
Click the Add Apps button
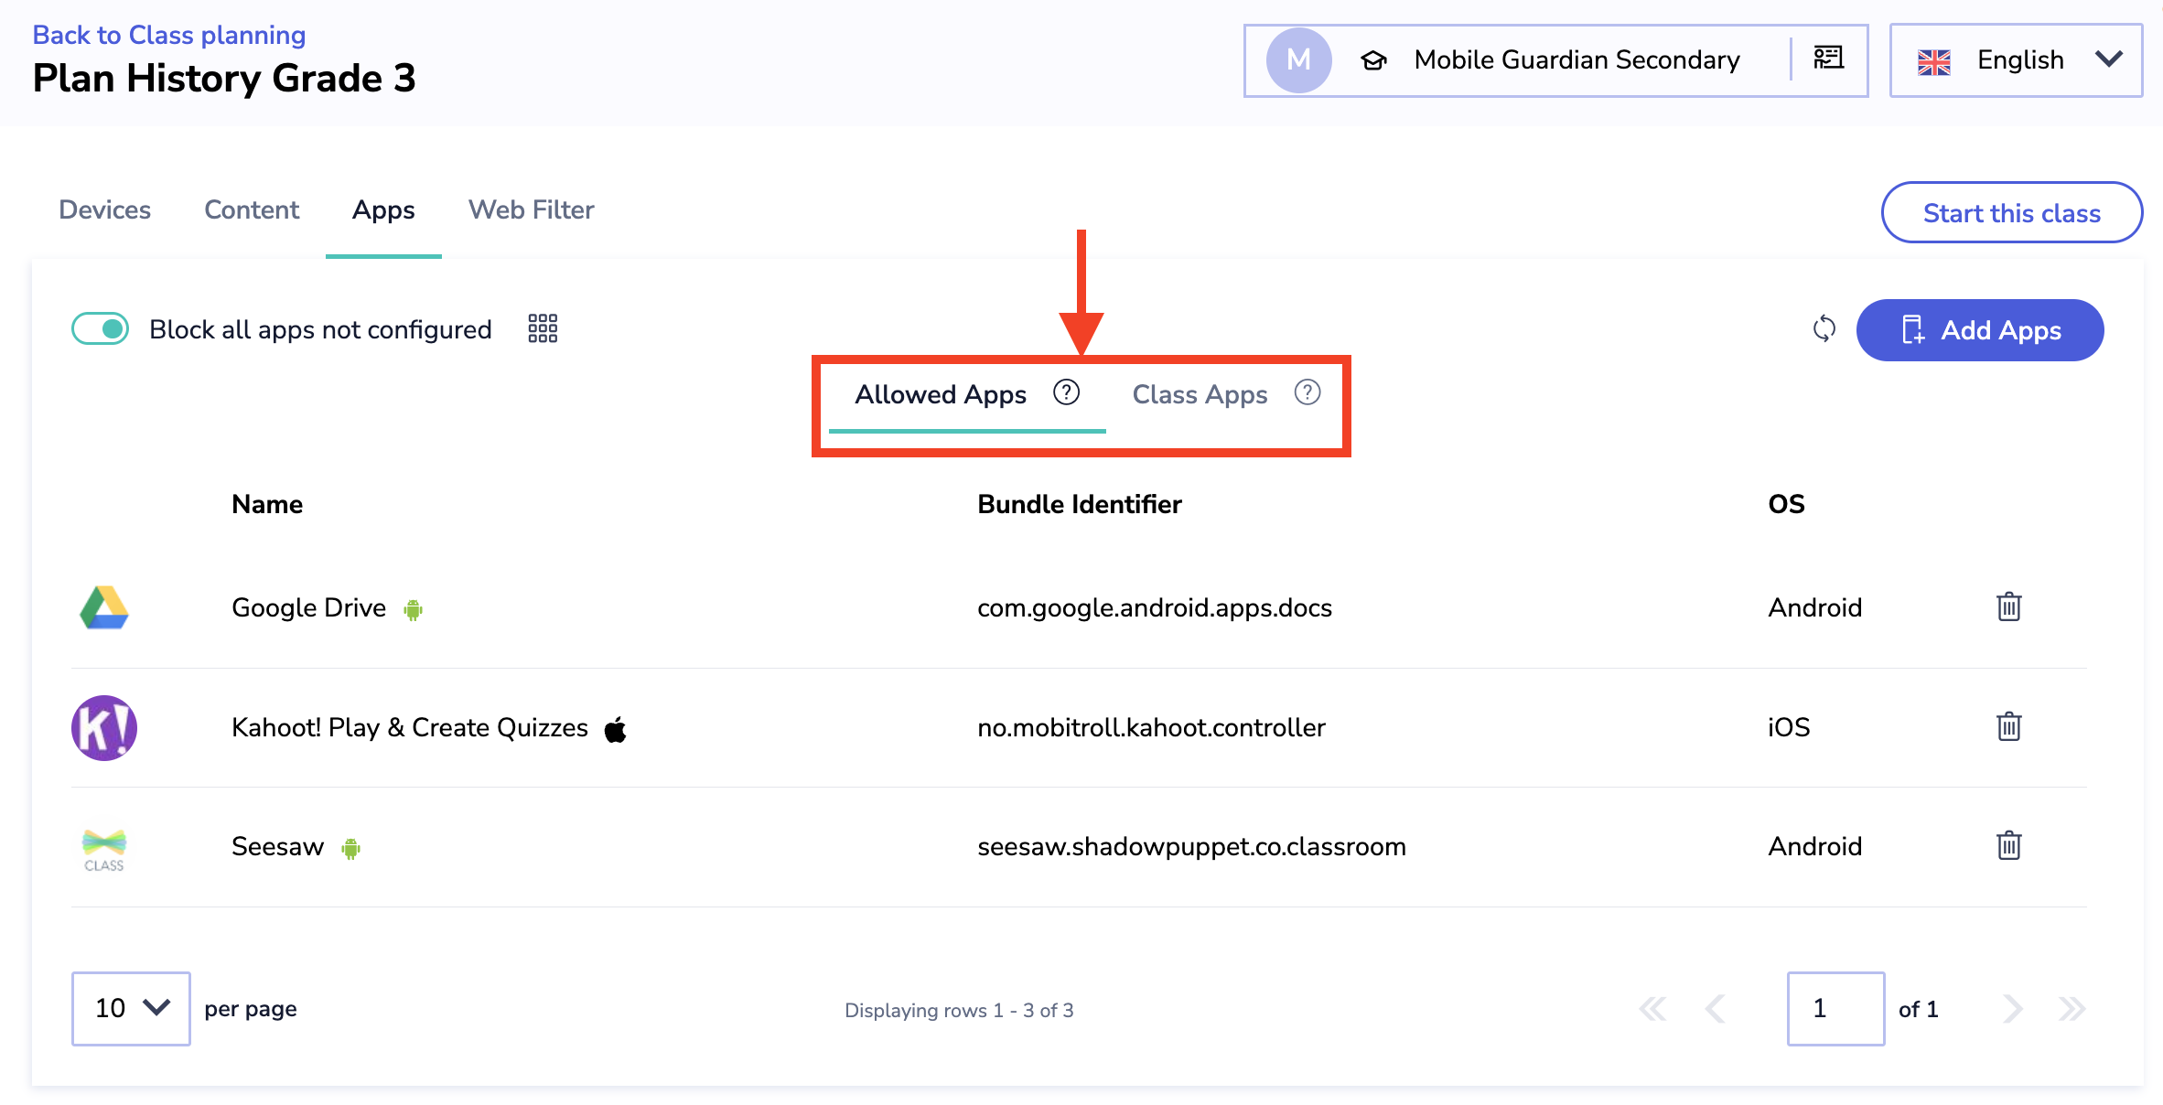click(1980, 330)
